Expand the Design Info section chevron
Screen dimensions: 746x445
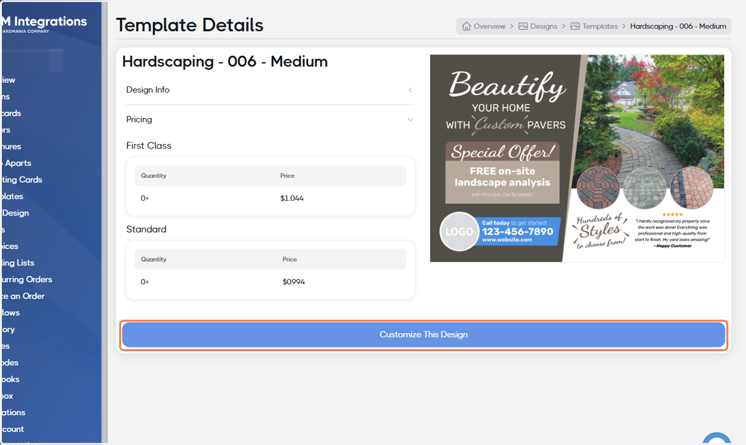point(410,90)
